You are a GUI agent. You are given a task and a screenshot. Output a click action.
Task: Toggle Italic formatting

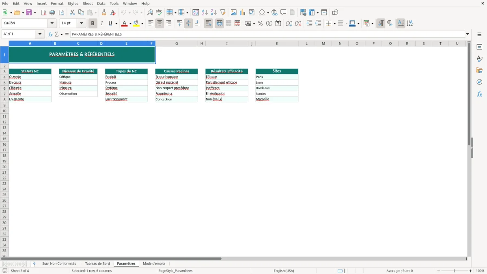pos(101,24)
